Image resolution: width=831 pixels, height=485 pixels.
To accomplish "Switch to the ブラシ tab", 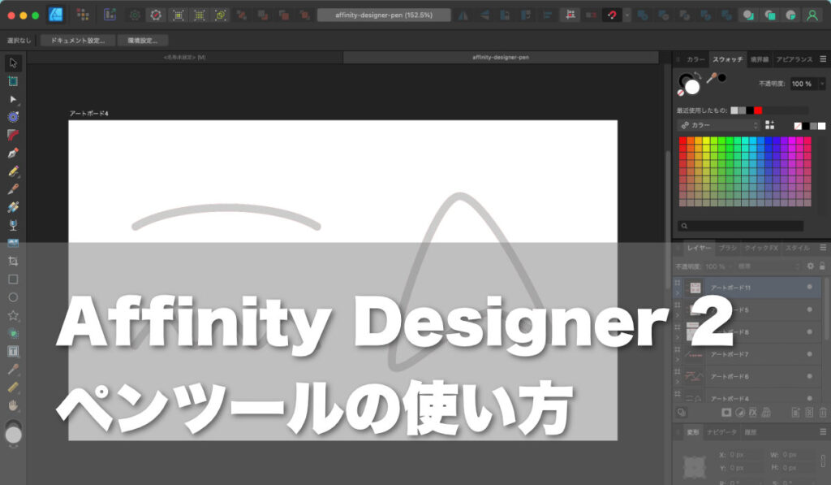I will 726,248.
